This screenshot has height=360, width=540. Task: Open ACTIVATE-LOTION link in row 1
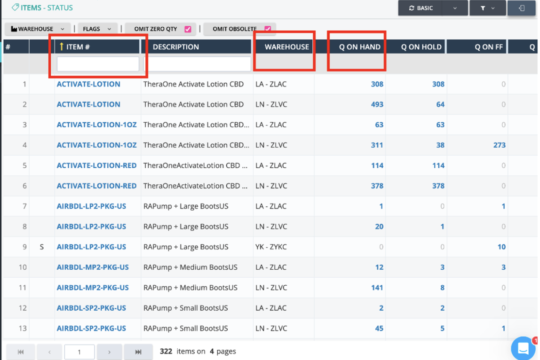click(88, 84)
